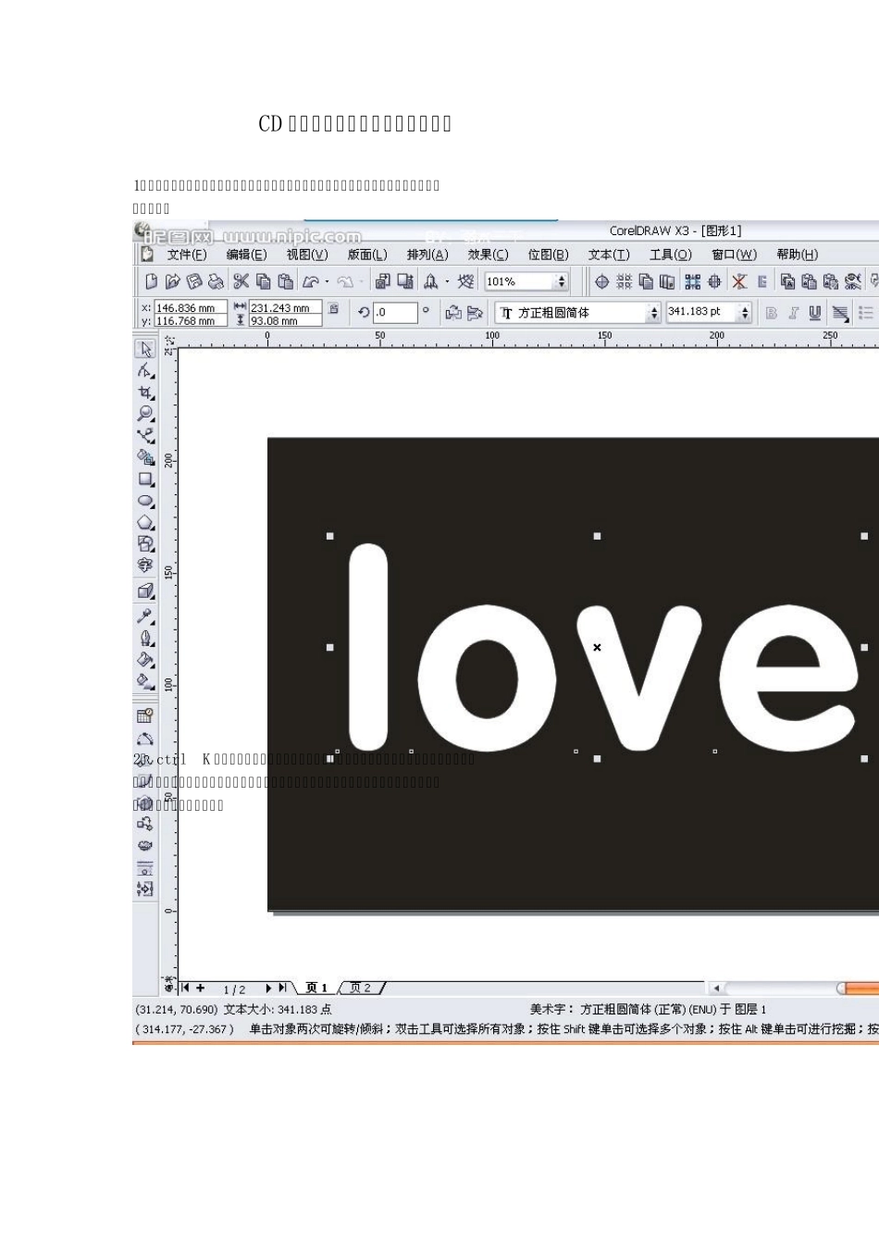879x1244 pixels.
Task: Click the Print icon in toolbar
Action: click(216, 281)
